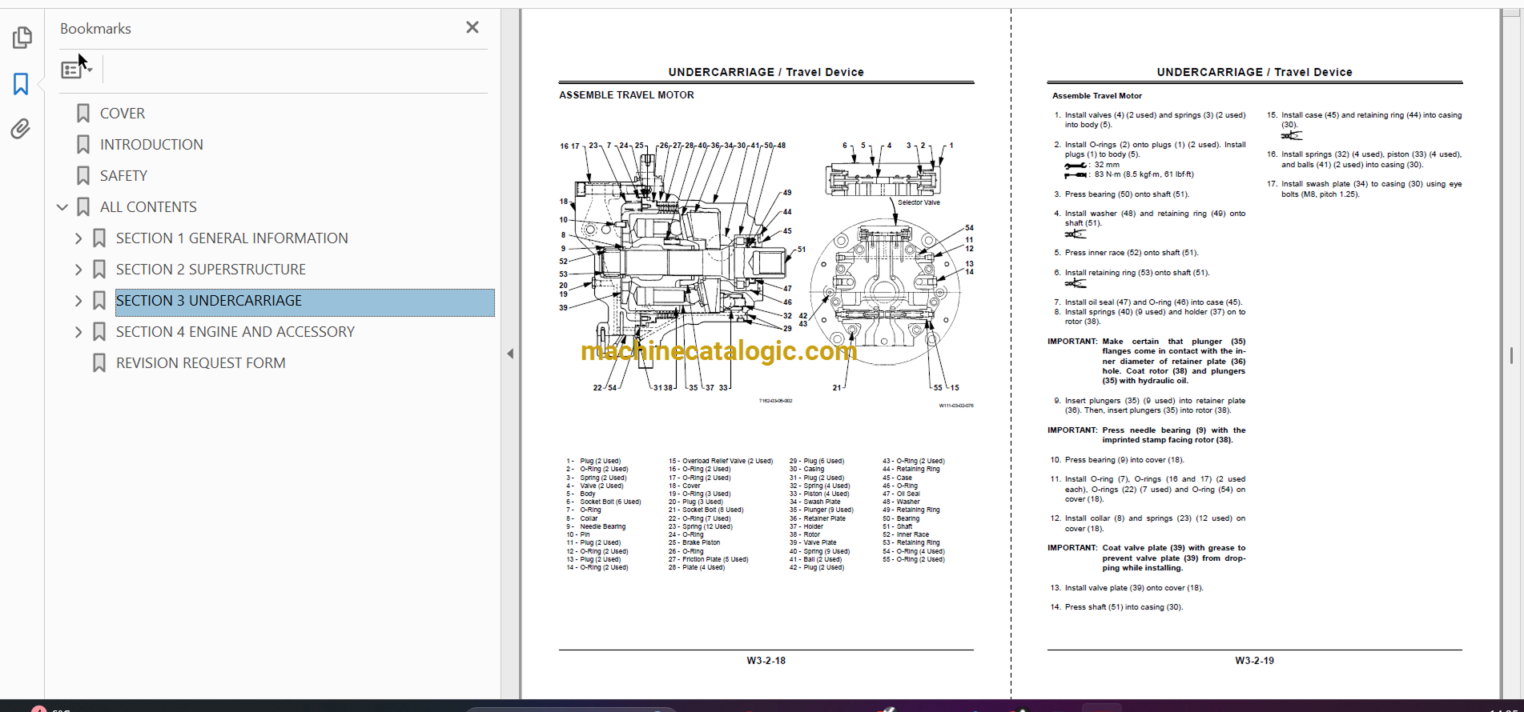Click the SECTION 2 bookmark icon
The height and width of the screenshot is (712, 1524).
pyautogui.click(x=99, y=270)
